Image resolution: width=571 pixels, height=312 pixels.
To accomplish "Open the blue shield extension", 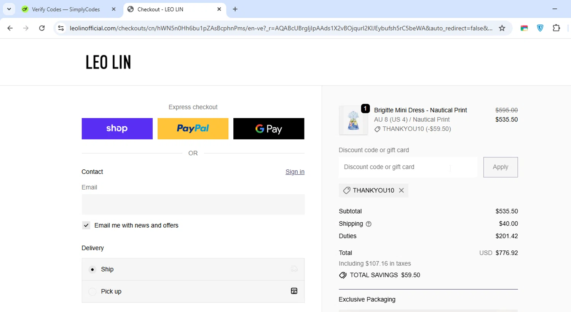I will click(x=540, y=28).
